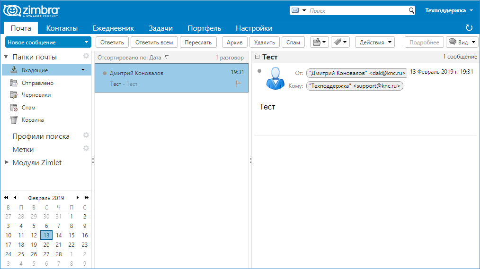480x269 pixels.
Task: Click the refresh icon beside the tabs
Action: tap(469, 28)
